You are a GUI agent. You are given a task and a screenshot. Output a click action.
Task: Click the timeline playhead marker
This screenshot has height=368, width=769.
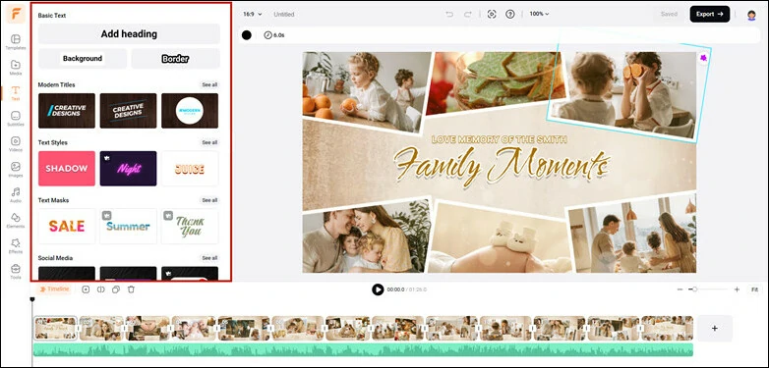pyautogui.click(x=32, y=299)
